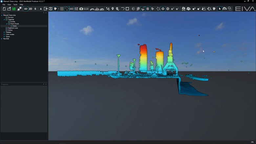Expand the Palettes tree node
Screen dimensions: 256x144
click(x=4, y=32)
